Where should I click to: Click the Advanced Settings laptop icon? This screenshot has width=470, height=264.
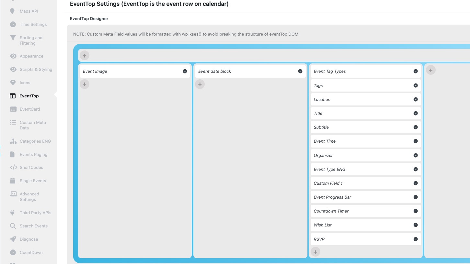(x=13, y=194)
